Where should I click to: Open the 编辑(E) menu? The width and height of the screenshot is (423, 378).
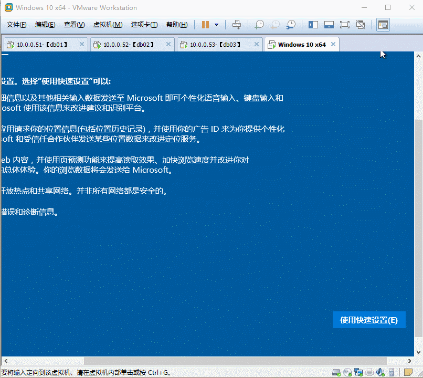pos(45,25)
